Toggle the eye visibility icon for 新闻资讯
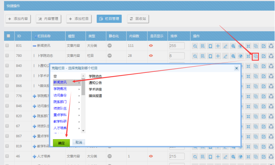The width and height of the screenshot is (275, 165). (151, 46)
